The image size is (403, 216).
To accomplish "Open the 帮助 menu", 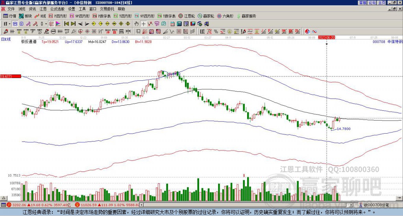I will point(121,9).
